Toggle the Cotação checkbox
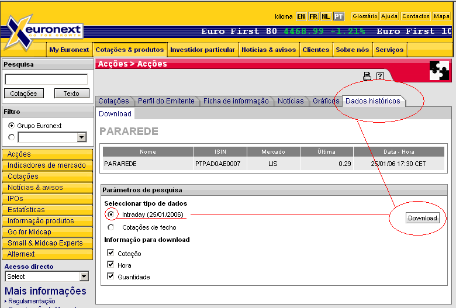The height and width of the screenshot is (308, 456). [x=110, y=252]
